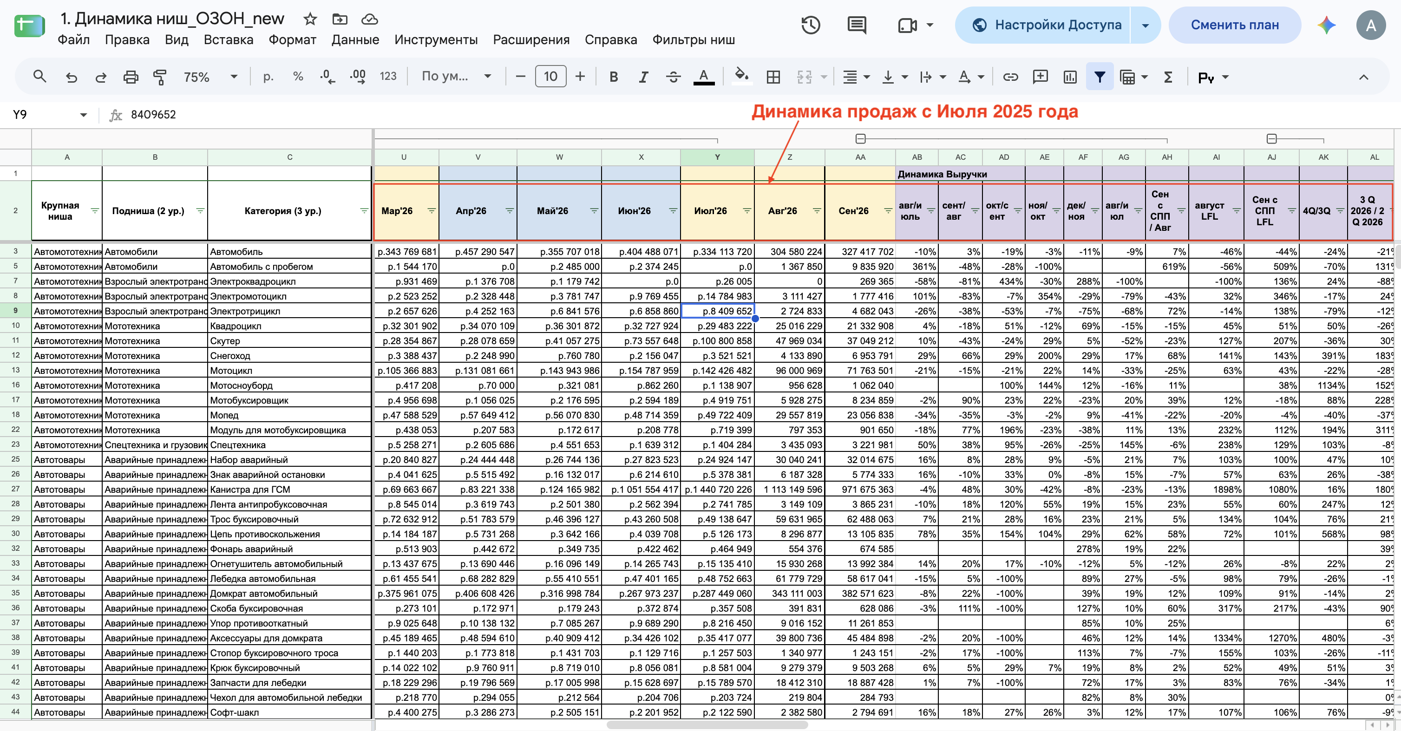Move the document to a folder
The width and height of the screenshot is (1401, 731).
pyautogui.click(x=340, y=19)
